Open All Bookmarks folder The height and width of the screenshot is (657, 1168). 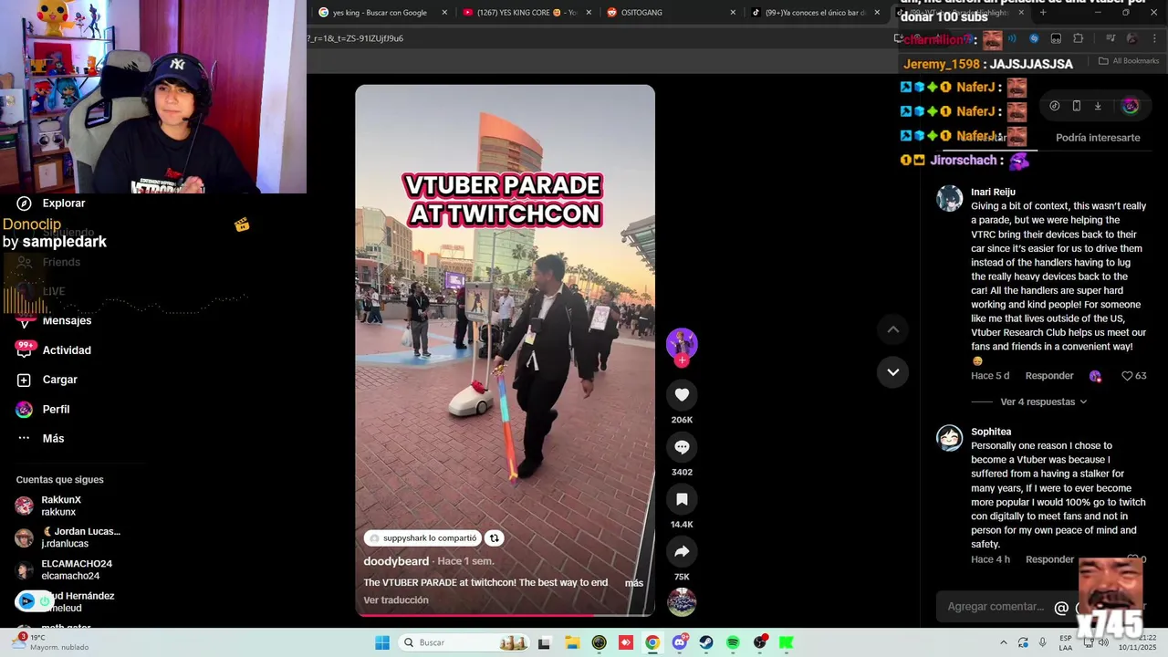click(1129, 61)
